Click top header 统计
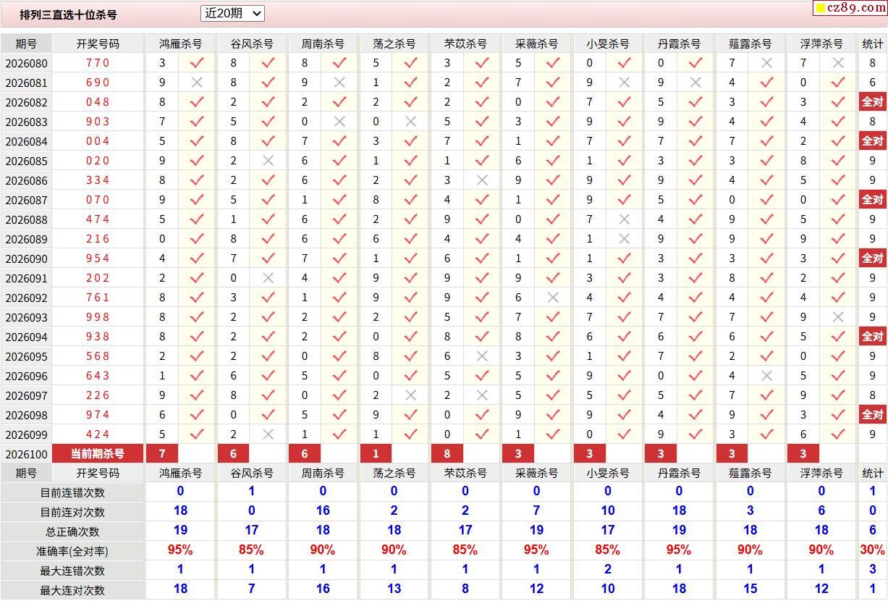 click(873, 43)
